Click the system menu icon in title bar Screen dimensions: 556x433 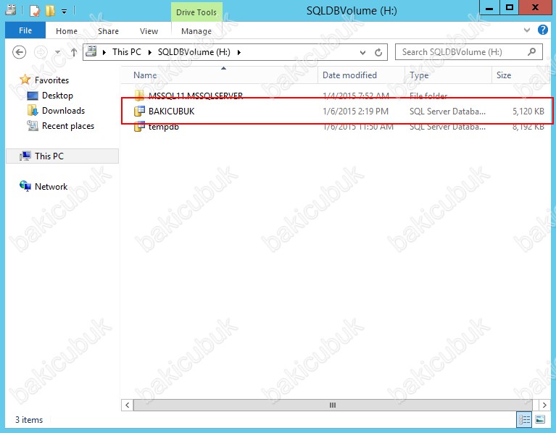pos(11,10)
